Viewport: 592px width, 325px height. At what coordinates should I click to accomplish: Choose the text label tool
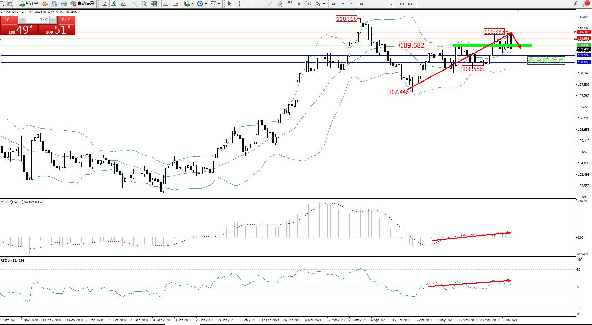coord(299,4)
